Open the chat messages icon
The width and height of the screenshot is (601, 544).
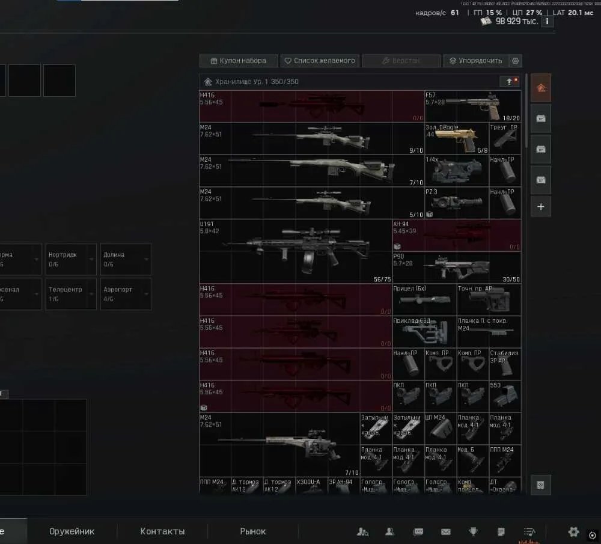click(x=418, y=532)
